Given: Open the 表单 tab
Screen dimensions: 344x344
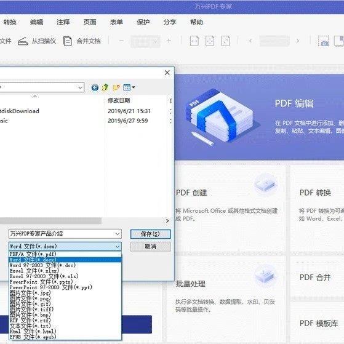Looking at the screenshot, I should [116, 22].
